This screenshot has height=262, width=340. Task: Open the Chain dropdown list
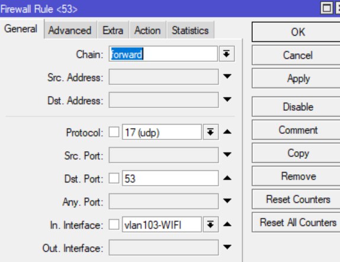(x=227, y=53)
